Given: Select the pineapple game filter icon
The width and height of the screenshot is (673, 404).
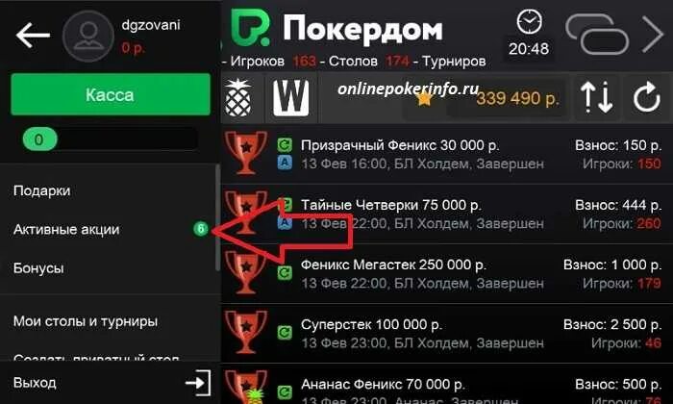Looking at the screenshot, I should coord(237,98).
